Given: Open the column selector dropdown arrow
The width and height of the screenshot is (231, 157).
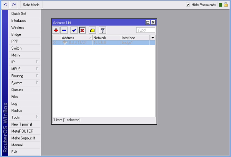Looking at the screenshot, I should (153, 38).
